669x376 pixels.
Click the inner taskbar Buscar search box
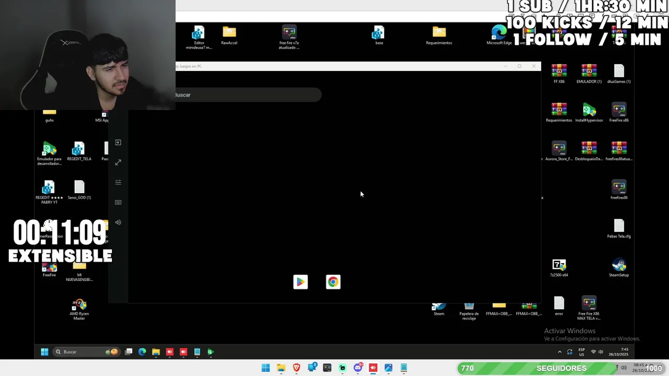tap(87, 352)
